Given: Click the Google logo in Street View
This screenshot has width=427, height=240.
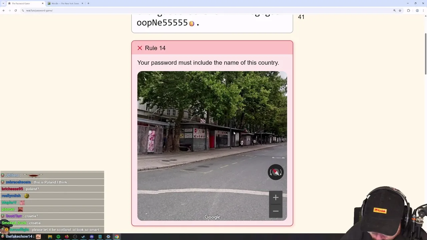Looking at the screenshot, I should click(212, 217).
